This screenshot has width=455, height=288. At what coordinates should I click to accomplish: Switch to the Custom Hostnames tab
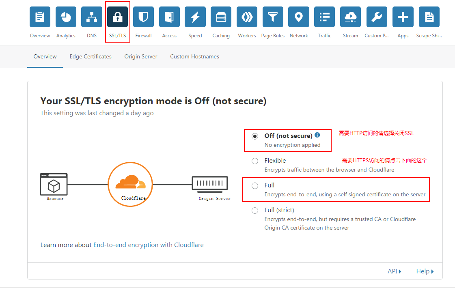pos(194,56)
